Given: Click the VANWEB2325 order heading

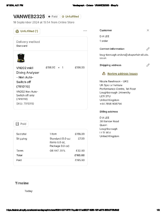Looking at the screenshot, I should 29,17.
